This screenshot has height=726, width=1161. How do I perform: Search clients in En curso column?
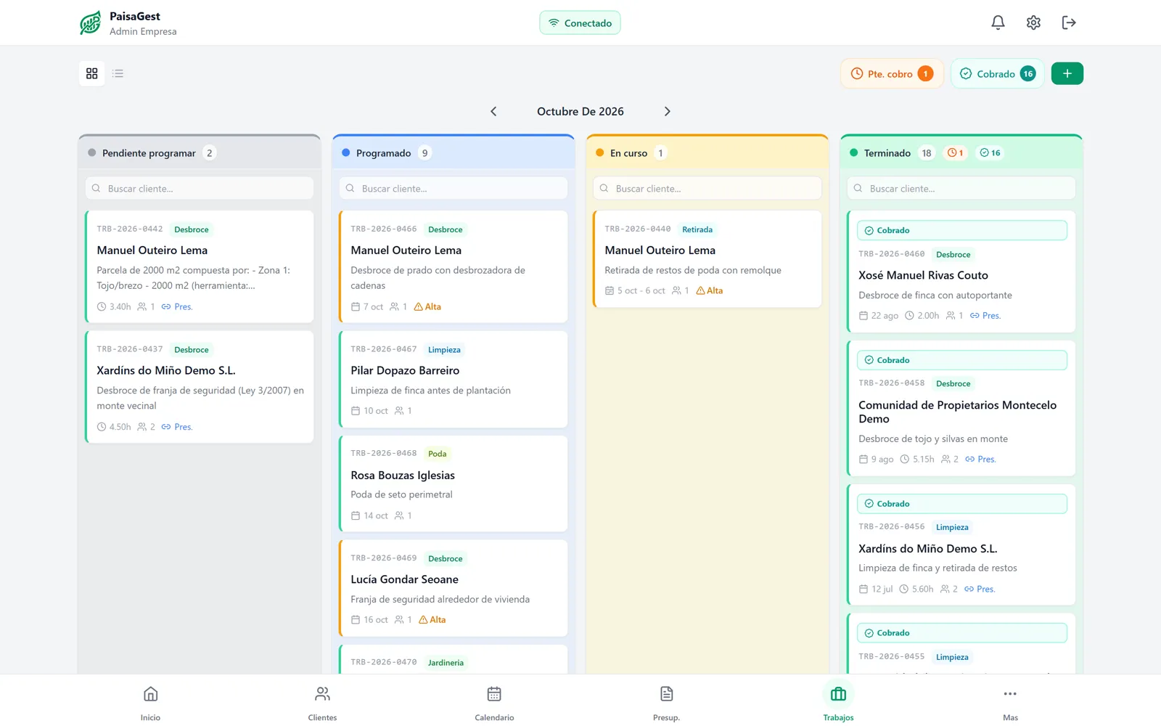707,188
